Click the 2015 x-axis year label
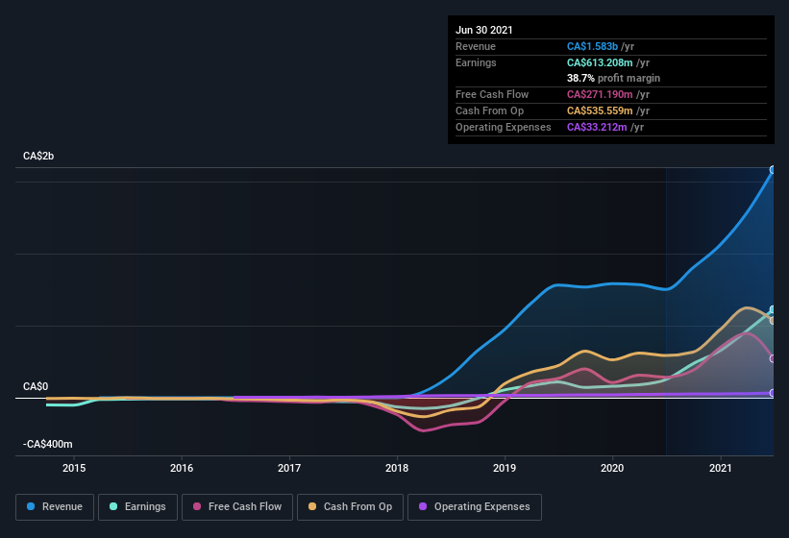 point(74,468)
